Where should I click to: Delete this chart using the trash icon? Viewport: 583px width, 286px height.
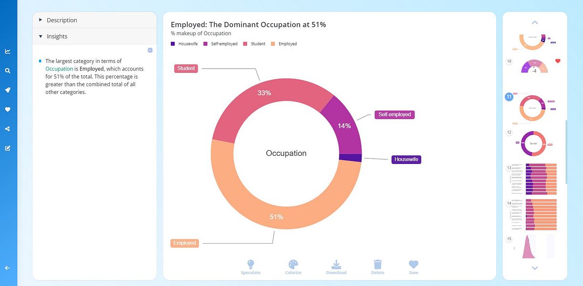click(377, 266)
